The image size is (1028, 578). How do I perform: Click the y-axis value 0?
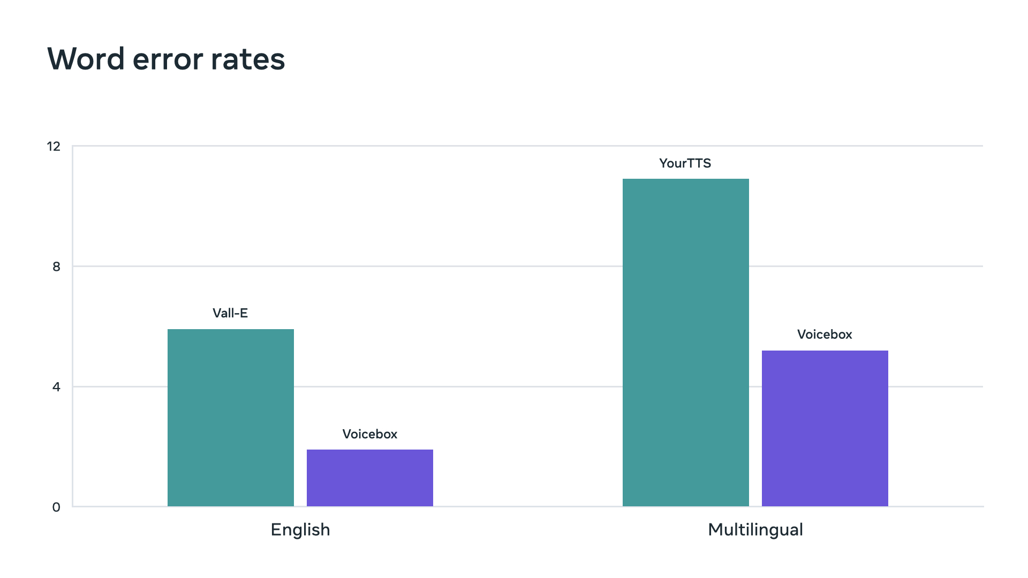pos(56,507)
